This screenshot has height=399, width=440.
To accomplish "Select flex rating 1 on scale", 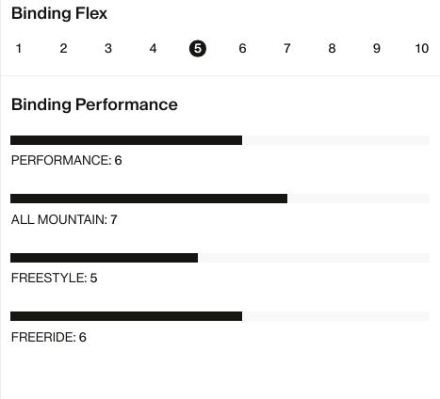I will [x=19, y=49].
